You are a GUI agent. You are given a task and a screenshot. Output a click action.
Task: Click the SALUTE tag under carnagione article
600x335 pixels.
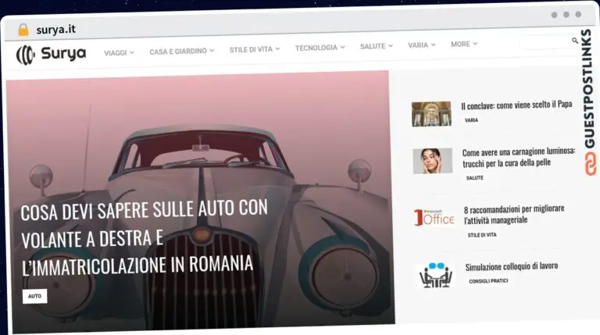coord(474,178)
